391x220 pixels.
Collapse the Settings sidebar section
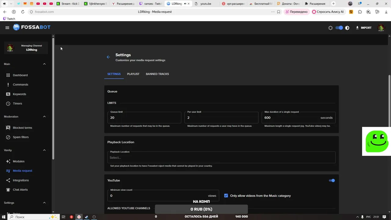click(44, 203)
